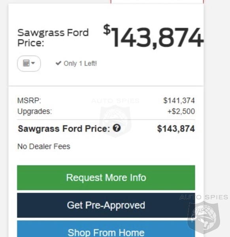The width and height of the screenshot is (230, 237).
Task: Open the payment calculator icon
Action: click(26, 63)
